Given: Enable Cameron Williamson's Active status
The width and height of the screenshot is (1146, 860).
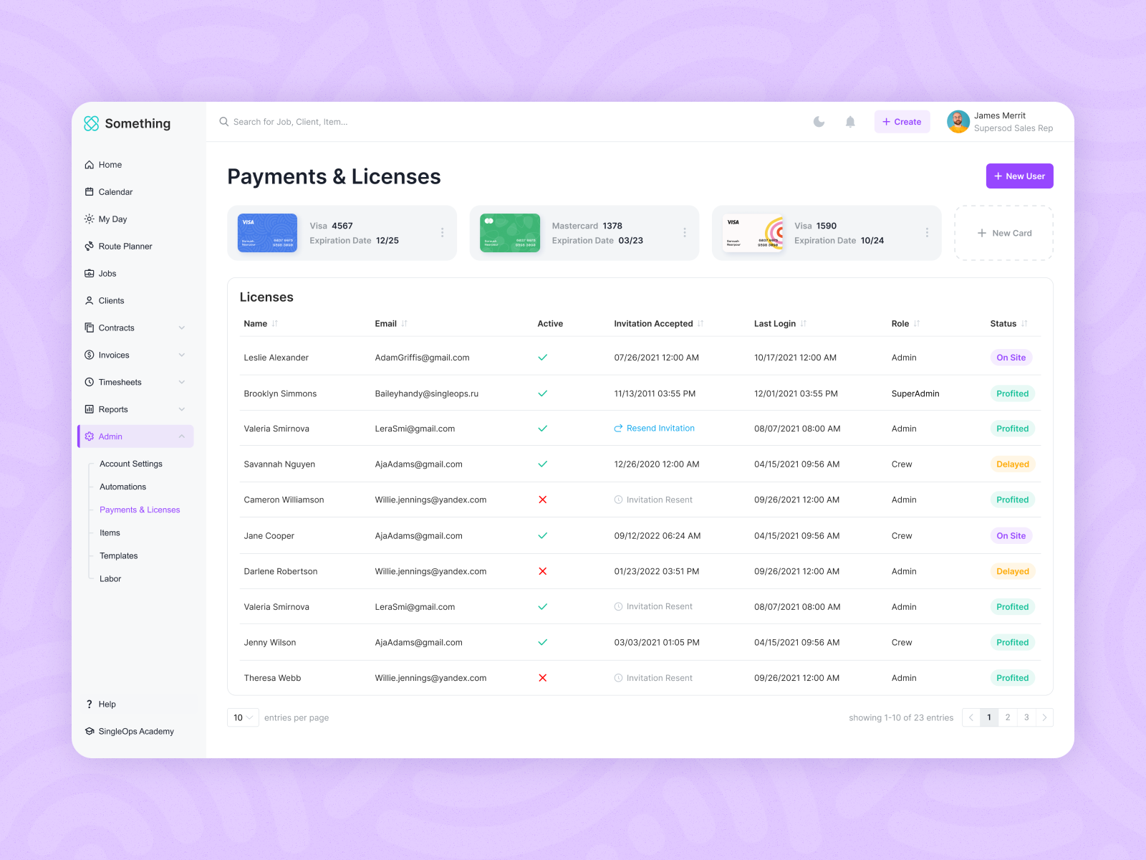Looking at the screenshot, I should coord(543,500).
